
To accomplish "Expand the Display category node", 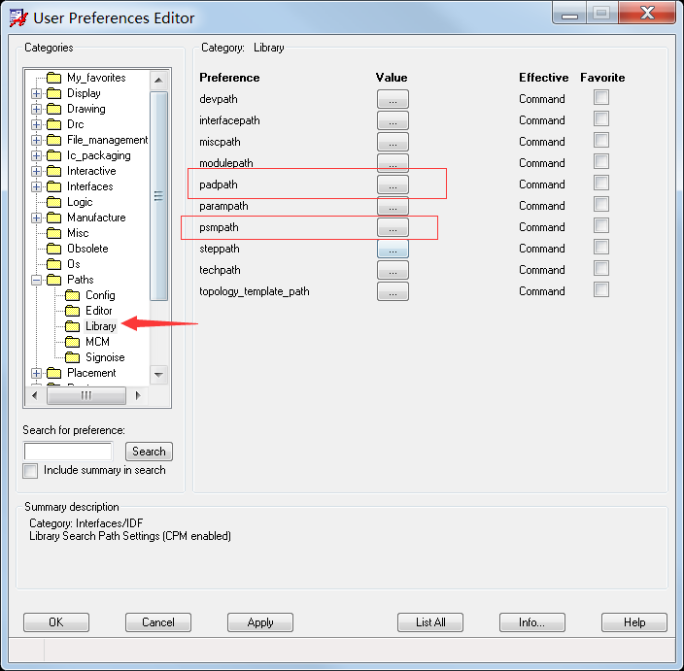I will (x=36, y=93).
